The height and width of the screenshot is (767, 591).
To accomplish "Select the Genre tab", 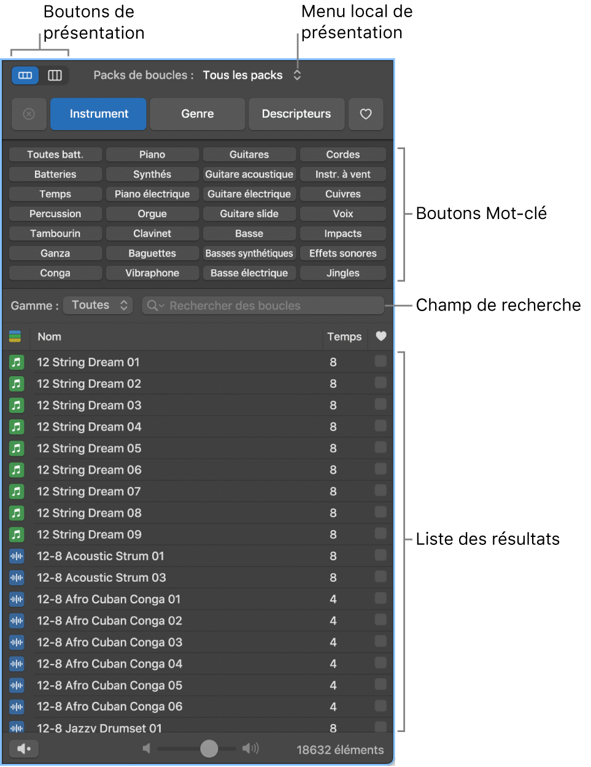I will (x=197, y=114).
